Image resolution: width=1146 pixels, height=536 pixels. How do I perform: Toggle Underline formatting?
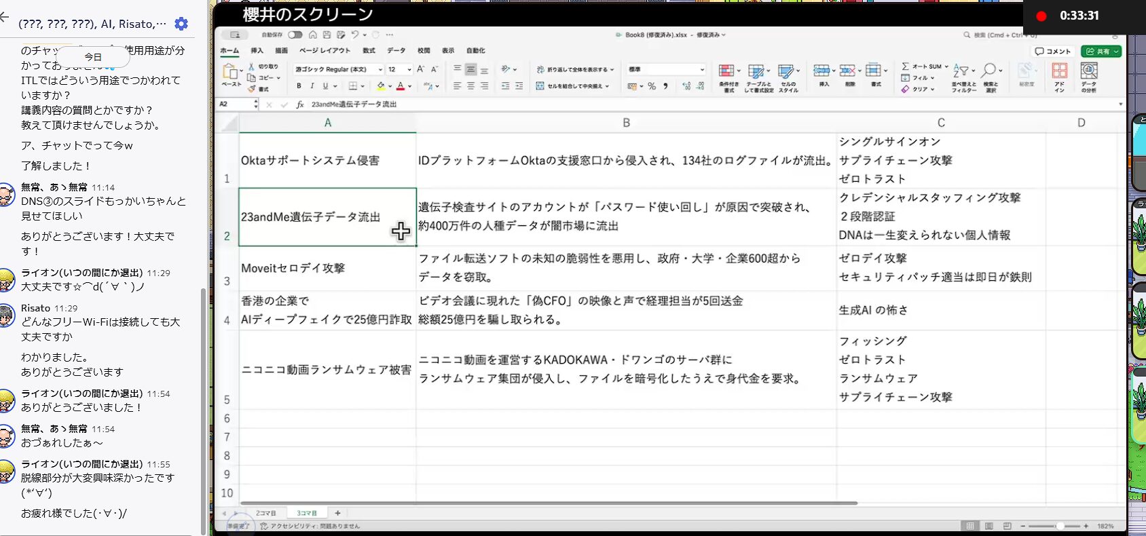pos(325,86)
